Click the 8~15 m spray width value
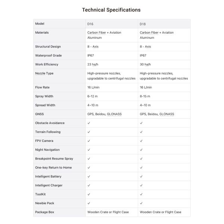224x224 pixels. [145, 96]
